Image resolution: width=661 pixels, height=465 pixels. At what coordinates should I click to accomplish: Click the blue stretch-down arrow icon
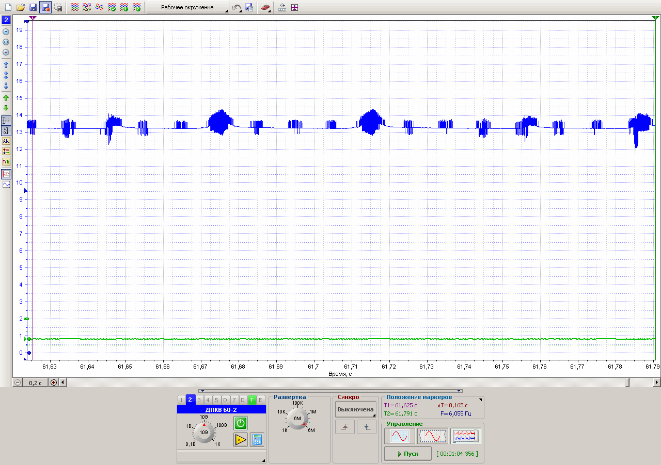pyautogui.click(x=6, y=86)
